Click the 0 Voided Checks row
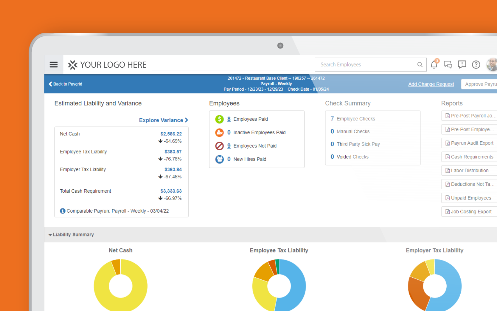Viewport: 497px width, 311px height. point(350,157)
